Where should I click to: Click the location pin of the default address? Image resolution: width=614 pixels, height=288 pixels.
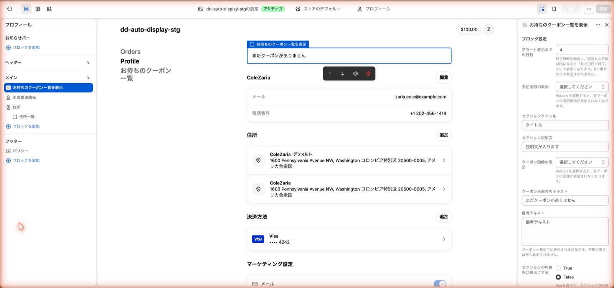click(258, 160)
